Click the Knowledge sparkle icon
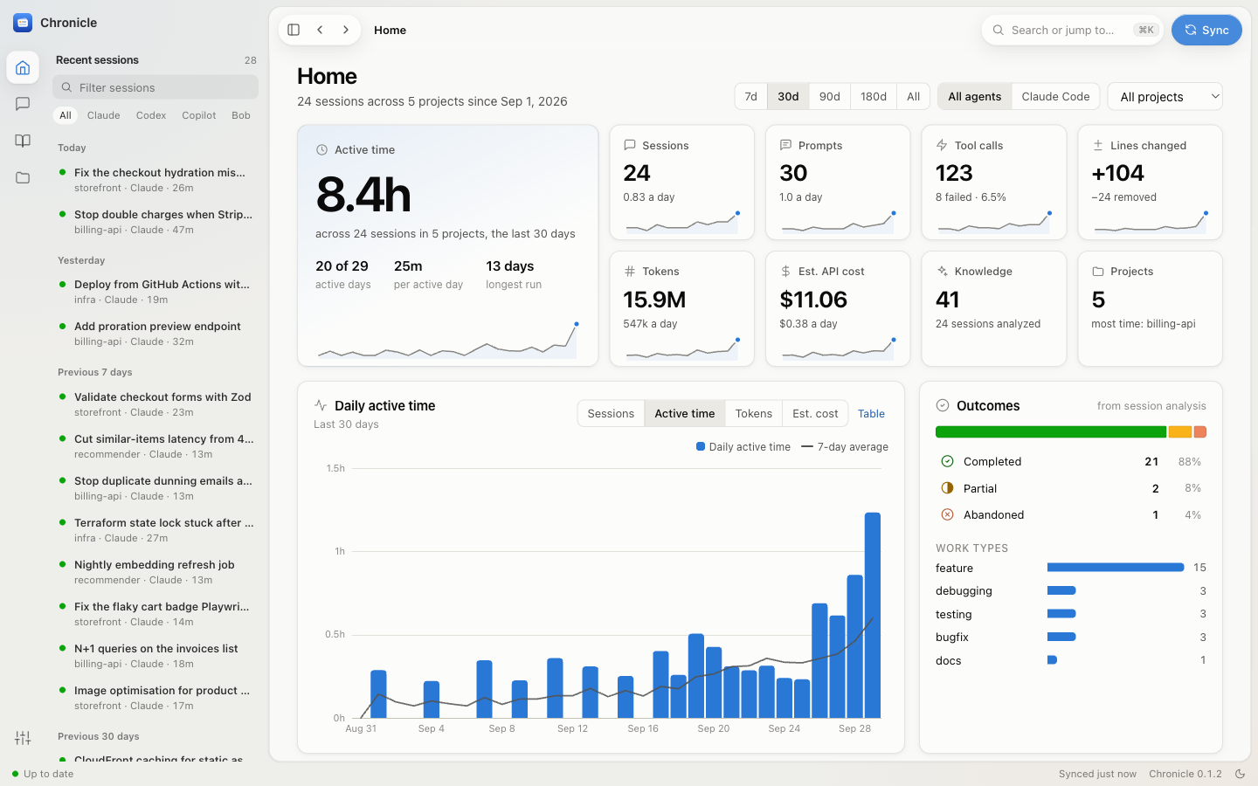 point(942,272)
